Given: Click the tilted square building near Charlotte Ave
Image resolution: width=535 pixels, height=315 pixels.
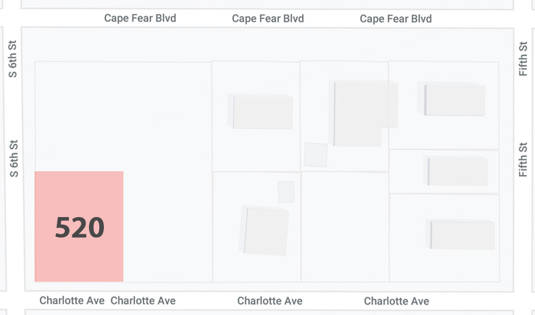Looking at the screenshot, I should [x=265, y=231].
